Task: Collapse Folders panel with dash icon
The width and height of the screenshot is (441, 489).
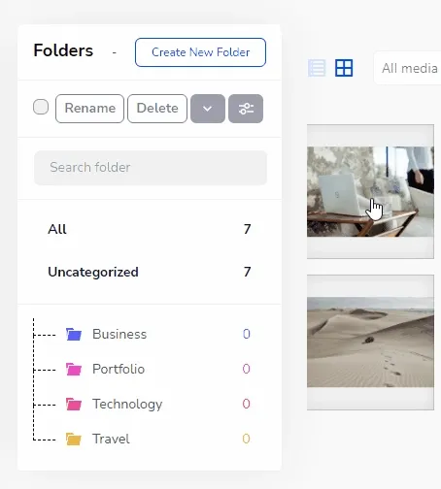Action: point(115,52)
